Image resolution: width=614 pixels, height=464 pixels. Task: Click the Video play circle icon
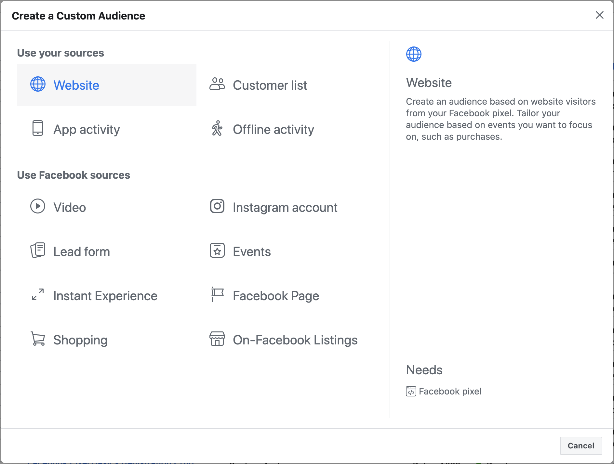[38, 206]
